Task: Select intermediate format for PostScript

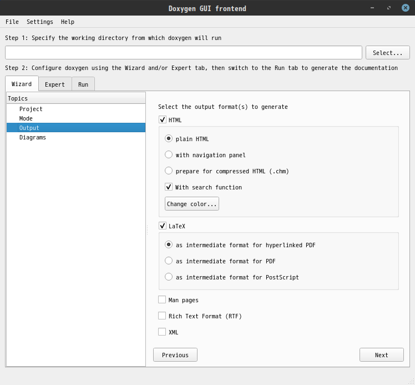Action: pos(169,277)
